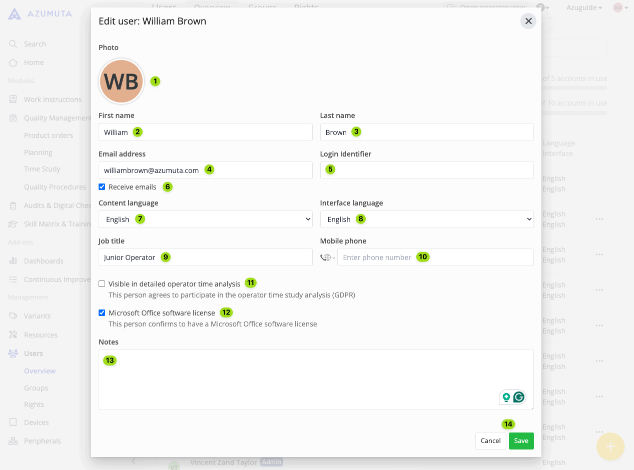Uncheck the Receive emails checkbox
The image size is (634, 470).
pyautogui.click(x=102, y=187)
